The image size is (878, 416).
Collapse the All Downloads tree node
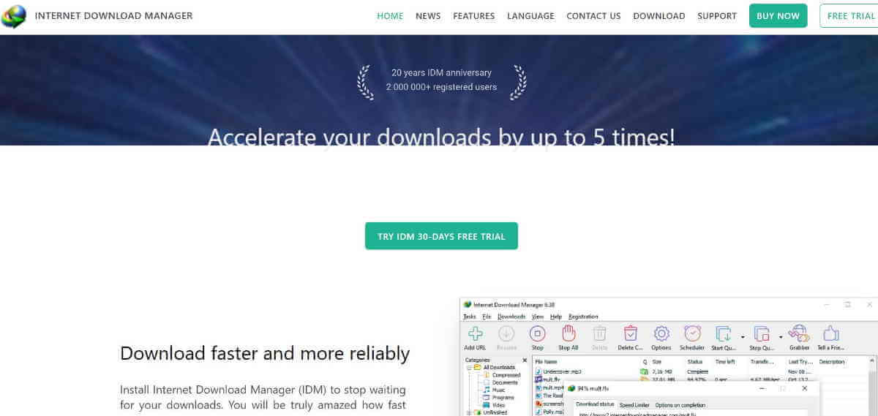click(468, 368)
